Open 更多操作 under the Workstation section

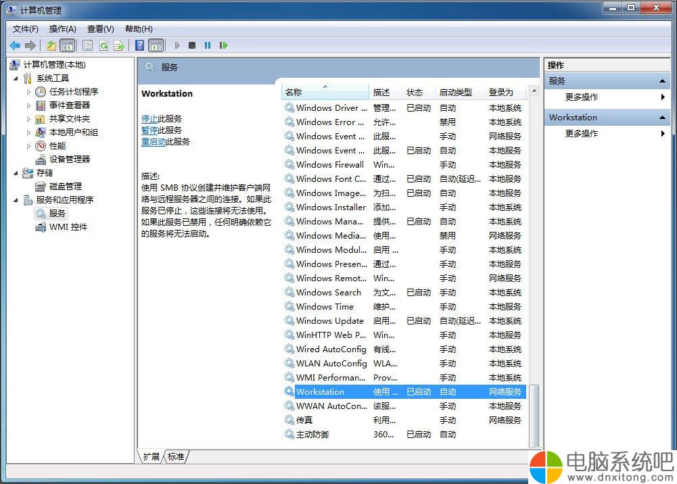pos(581,134)
